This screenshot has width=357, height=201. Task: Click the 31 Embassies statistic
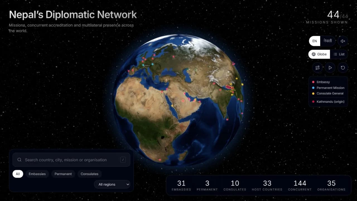coord(181,186)
